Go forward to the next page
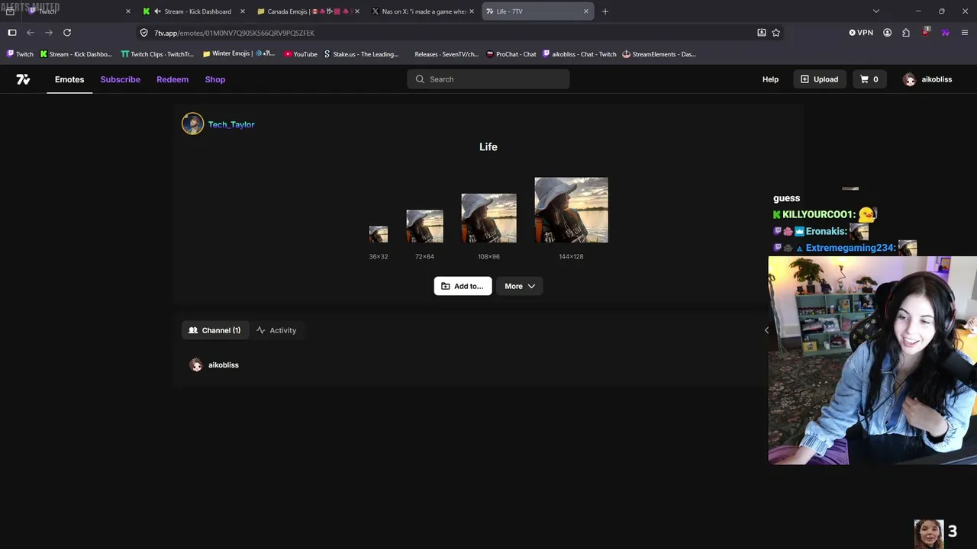This screenshot has width=977, height=549. pos(49,33)
